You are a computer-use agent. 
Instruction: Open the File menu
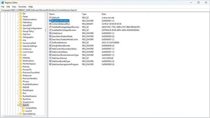[3, 7]
